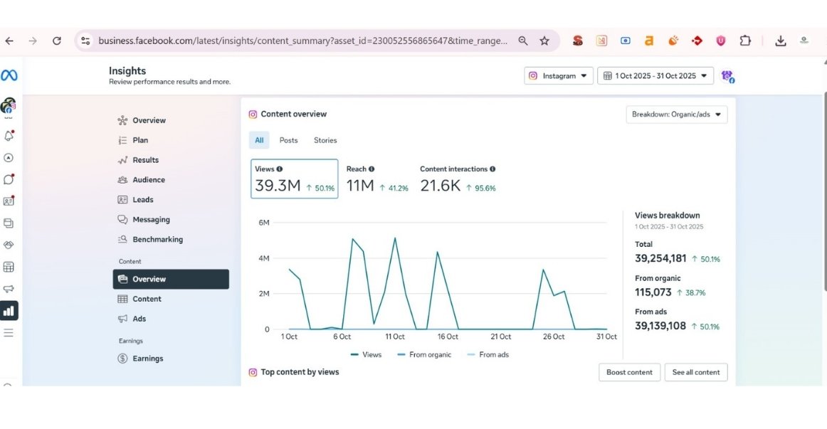Select the Reach metric card
Viewport: 827px width, 429px height.
[x=376, y=179]
